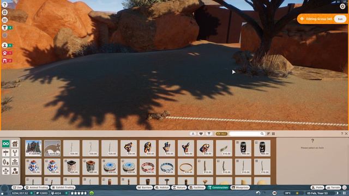Viewport: 349px width, 196px height.
Task: Toggle the heart favourites filter
Action: (201, 133)
